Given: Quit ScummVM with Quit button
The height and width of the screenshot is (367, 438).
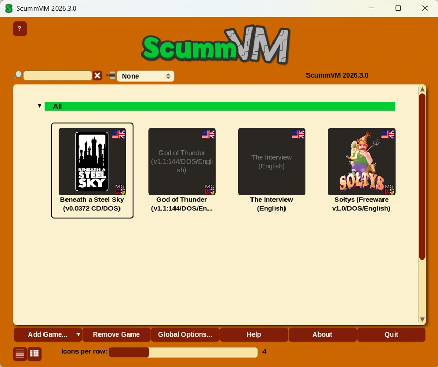Looking at the screenshot, I should [x=391, y=334].
